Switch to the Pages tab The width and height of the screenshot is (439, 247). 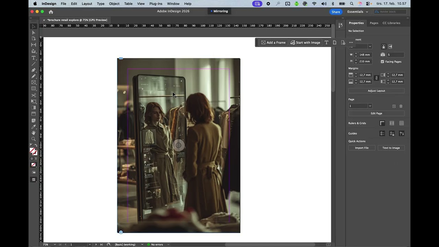tap(374, 23)
